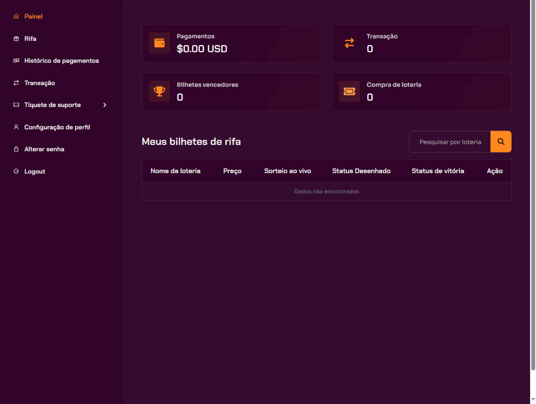
Task: Click the Logout link
Action: pyautogui.click(x=35, y=171)
